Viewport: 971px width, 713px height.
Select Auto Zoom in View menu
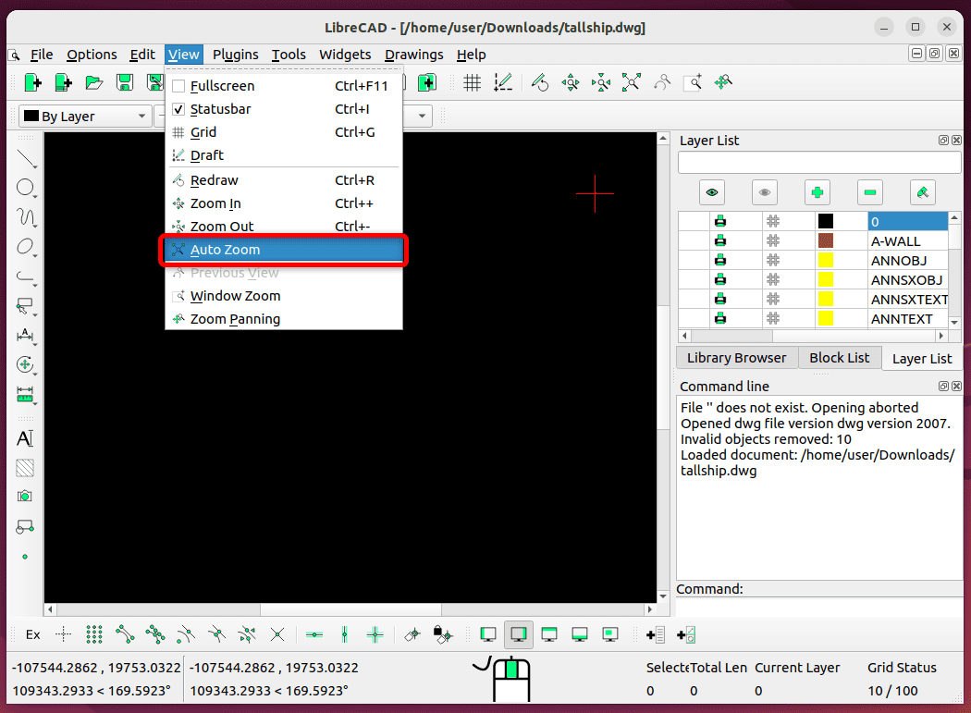coord(284,250)
